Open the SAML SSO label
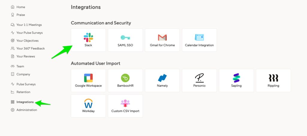The height and width of the screenshot is (136, 307). point(125,45)
